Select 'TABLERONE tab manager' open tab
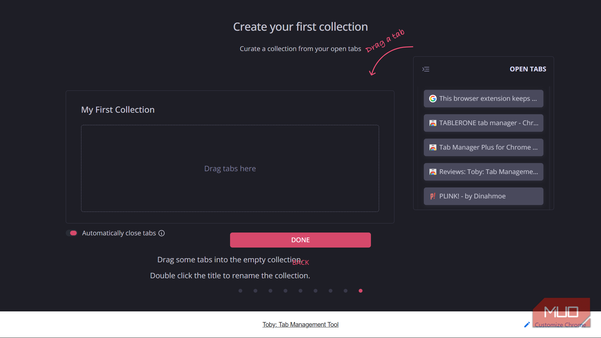 pyautogui.click(x=484, y=123)
